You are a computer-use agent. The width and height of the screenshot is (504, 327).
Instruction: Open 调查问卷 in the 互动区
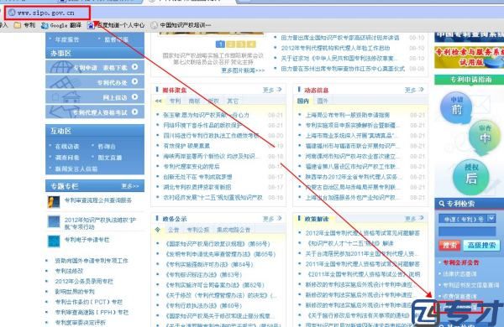[67, 158]
